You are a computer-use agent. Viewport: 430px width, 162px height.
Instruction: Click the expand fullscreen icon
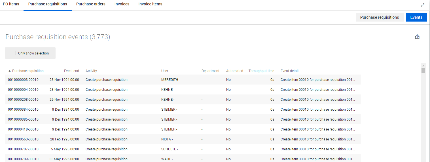click(x=423, y=5)
